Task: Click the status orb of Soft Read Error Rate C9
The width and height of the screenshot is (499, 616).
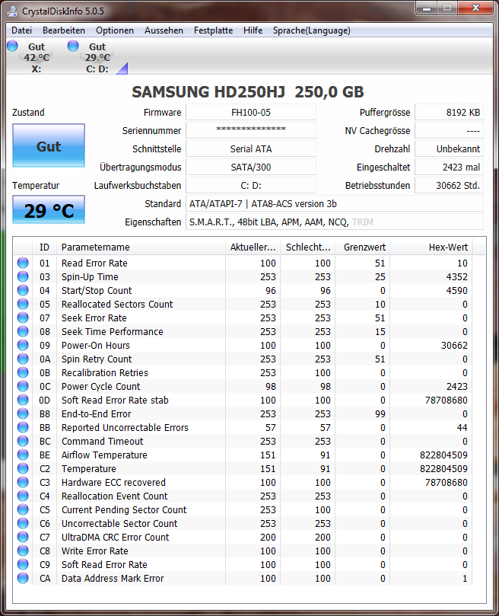Action: 23,564
